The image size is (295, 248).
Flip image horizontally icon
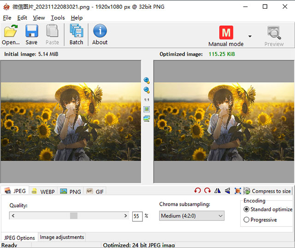[218, 191]
